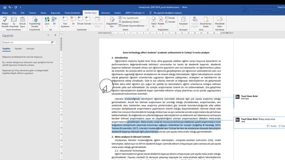The height and width of the screenshot is (160, 285).
Task: Click the search magnifier icon in Gezinti
Action: click(52, 42)
